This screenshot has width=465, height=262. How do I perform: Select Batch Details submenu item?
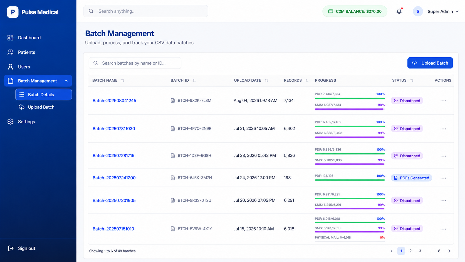click(x=44, y=94)
